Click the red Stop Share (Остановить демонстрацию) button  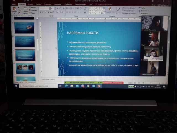[x=113, y=83]
